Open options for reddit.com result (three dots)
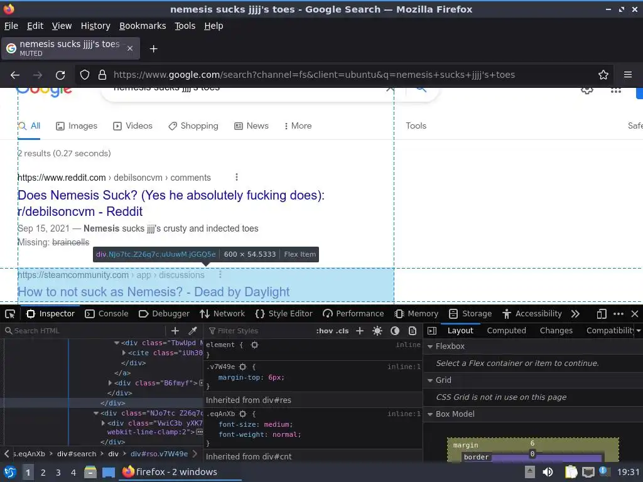This screenshot has width=643, height=482. point(237,178)
